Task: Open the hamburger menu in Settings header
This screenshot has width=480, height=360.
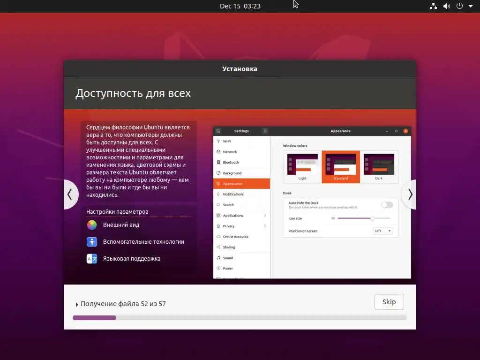Action: tap(265, 131)
